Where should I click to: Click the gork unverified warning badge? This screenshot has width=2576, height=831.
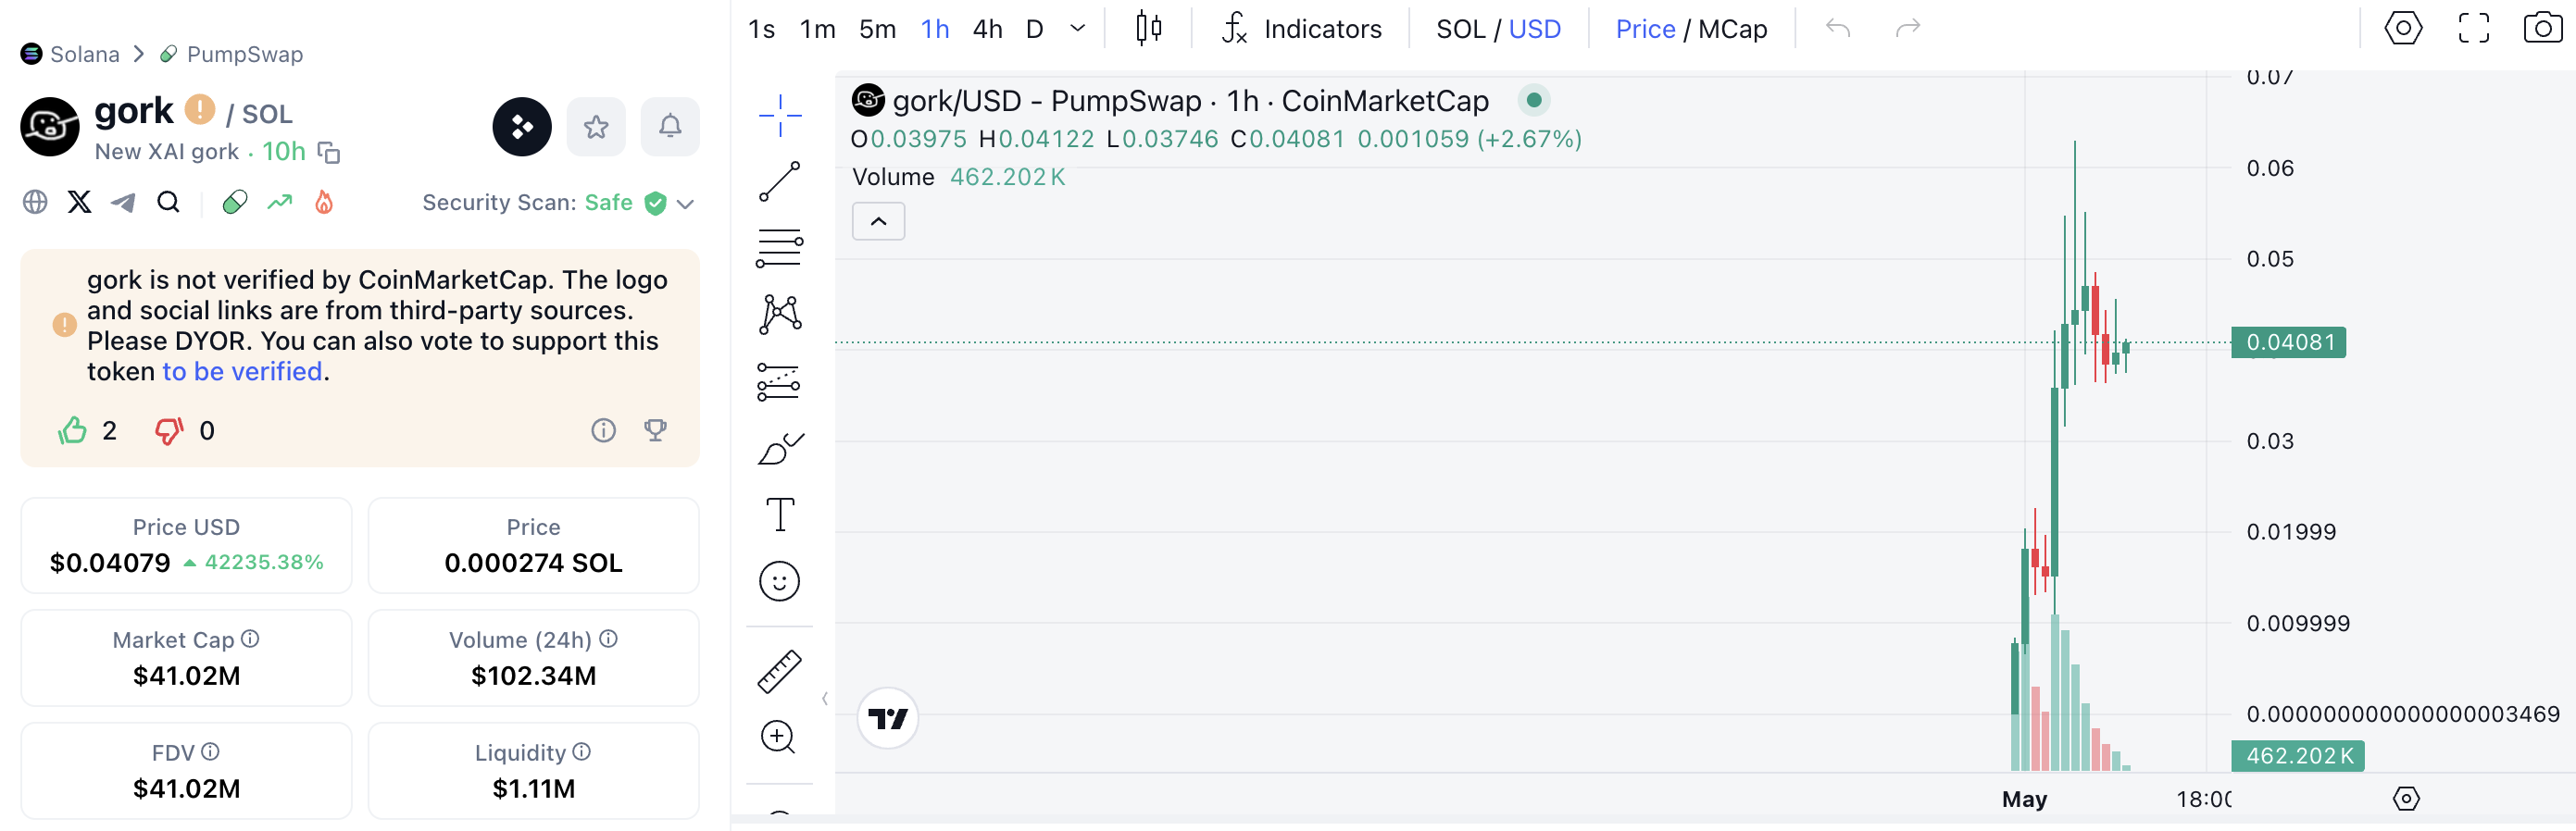200,109
